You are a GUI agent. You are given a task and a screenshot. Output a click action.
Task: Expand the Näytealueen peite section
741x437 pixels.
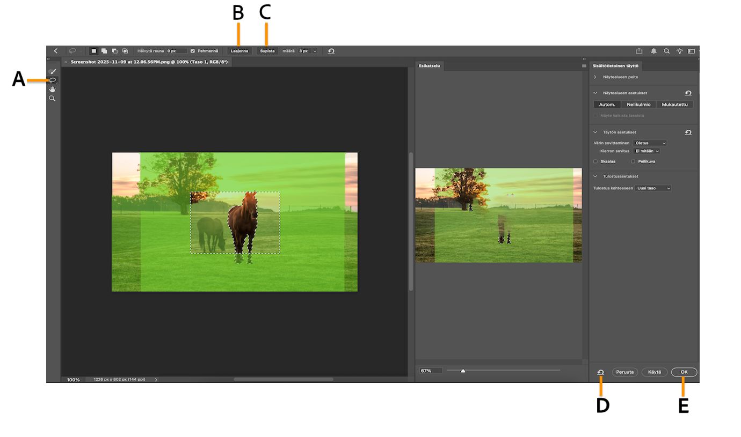click(595, 77)
